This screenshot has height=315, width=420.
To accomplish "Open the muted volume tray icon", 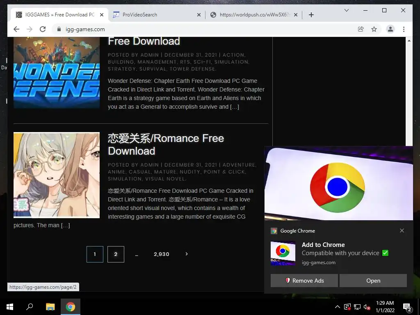I will point(367,307).
